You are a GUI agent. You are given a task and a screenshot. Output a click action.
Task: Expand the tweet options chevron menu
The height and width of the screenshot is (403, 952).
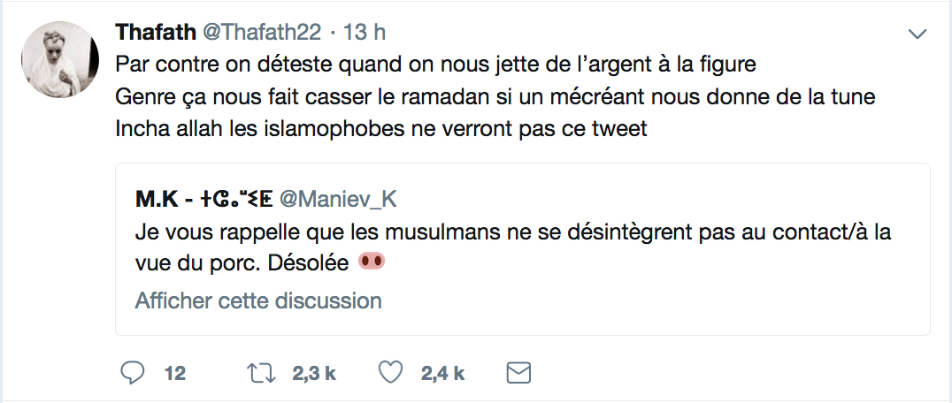click(x=917, y=35)
